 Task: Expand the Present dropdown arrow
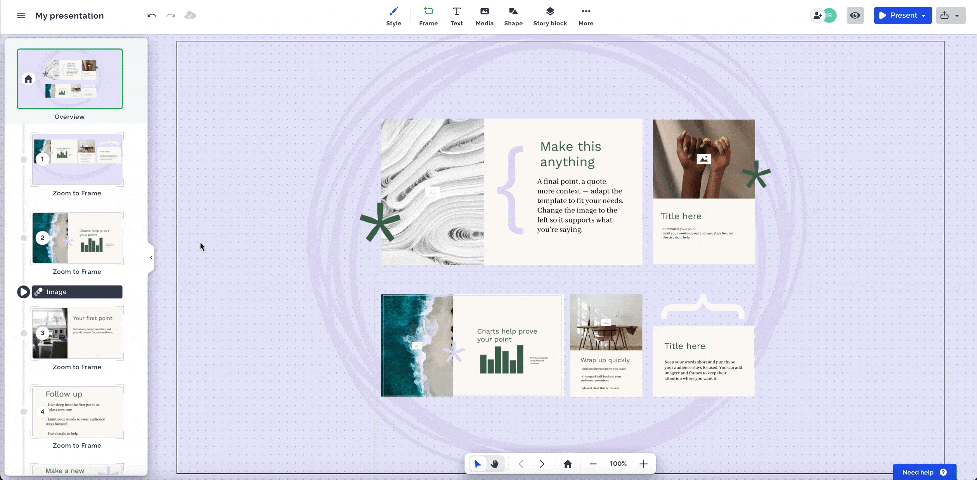point(924,16)
